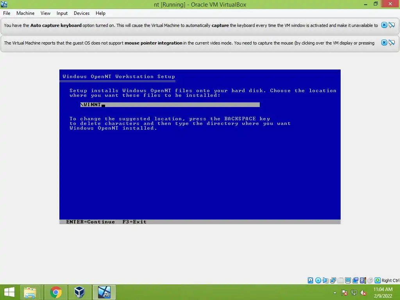Suppress mouse pointer integration message permanently
This screenshot has width=400, height=300.
(391, 43)
